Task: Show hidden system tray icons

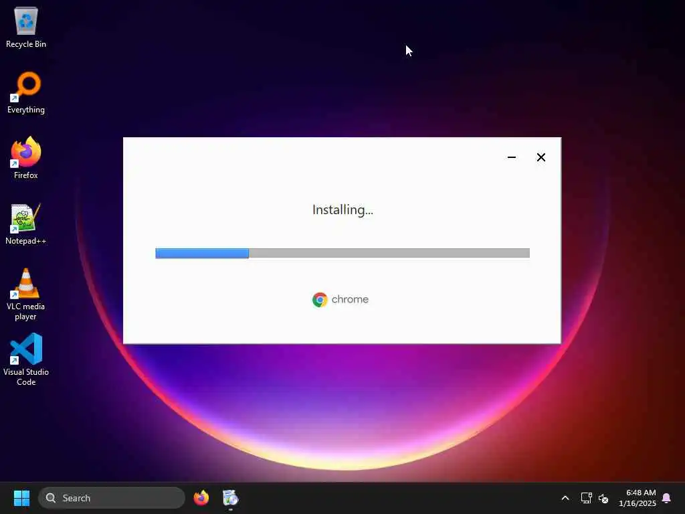Action: (x=565, y=498)
